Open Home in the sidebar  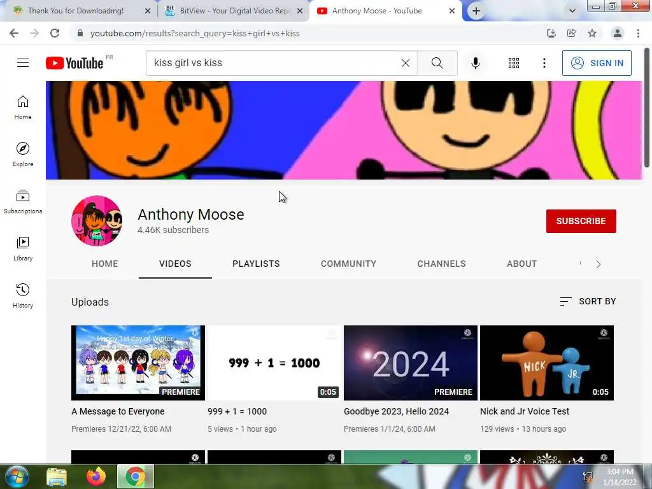point(23,107)
